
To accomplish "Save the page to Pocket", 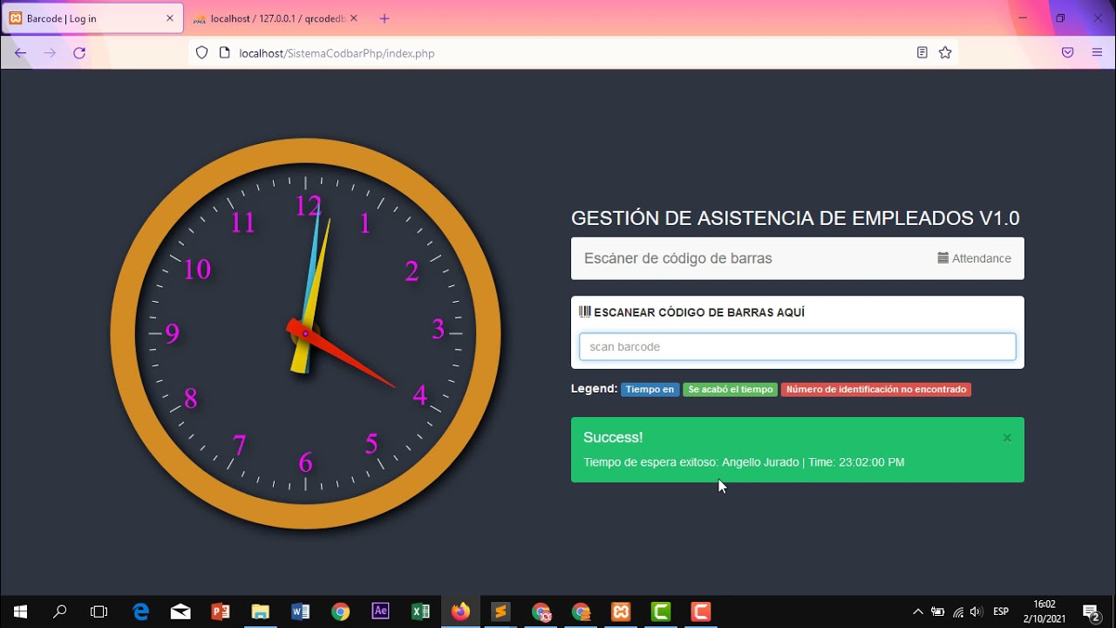I will point(1067,53).
